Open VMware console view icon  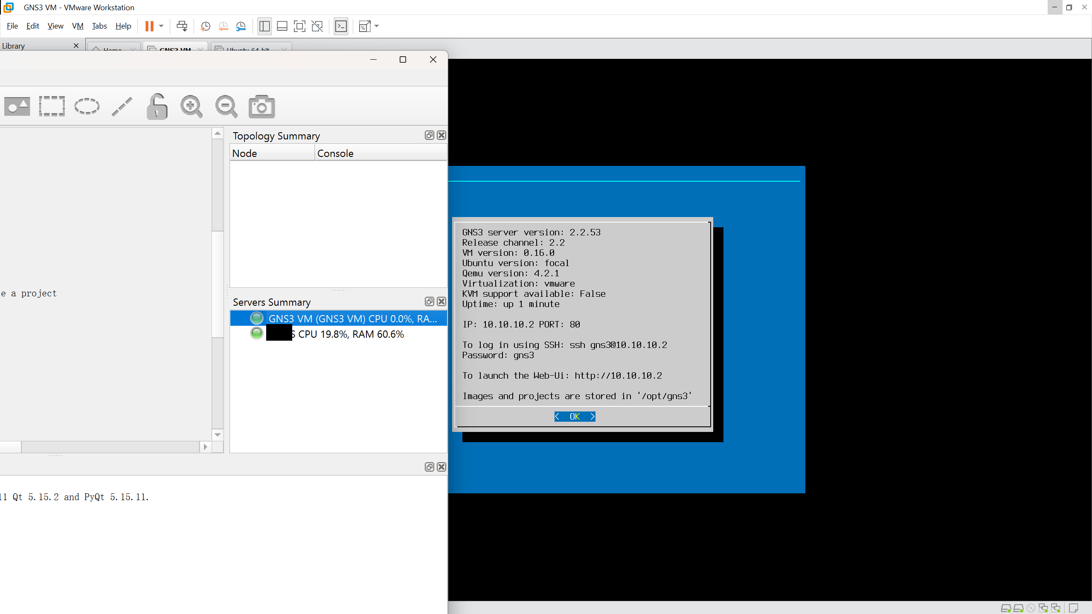(341, 26)
